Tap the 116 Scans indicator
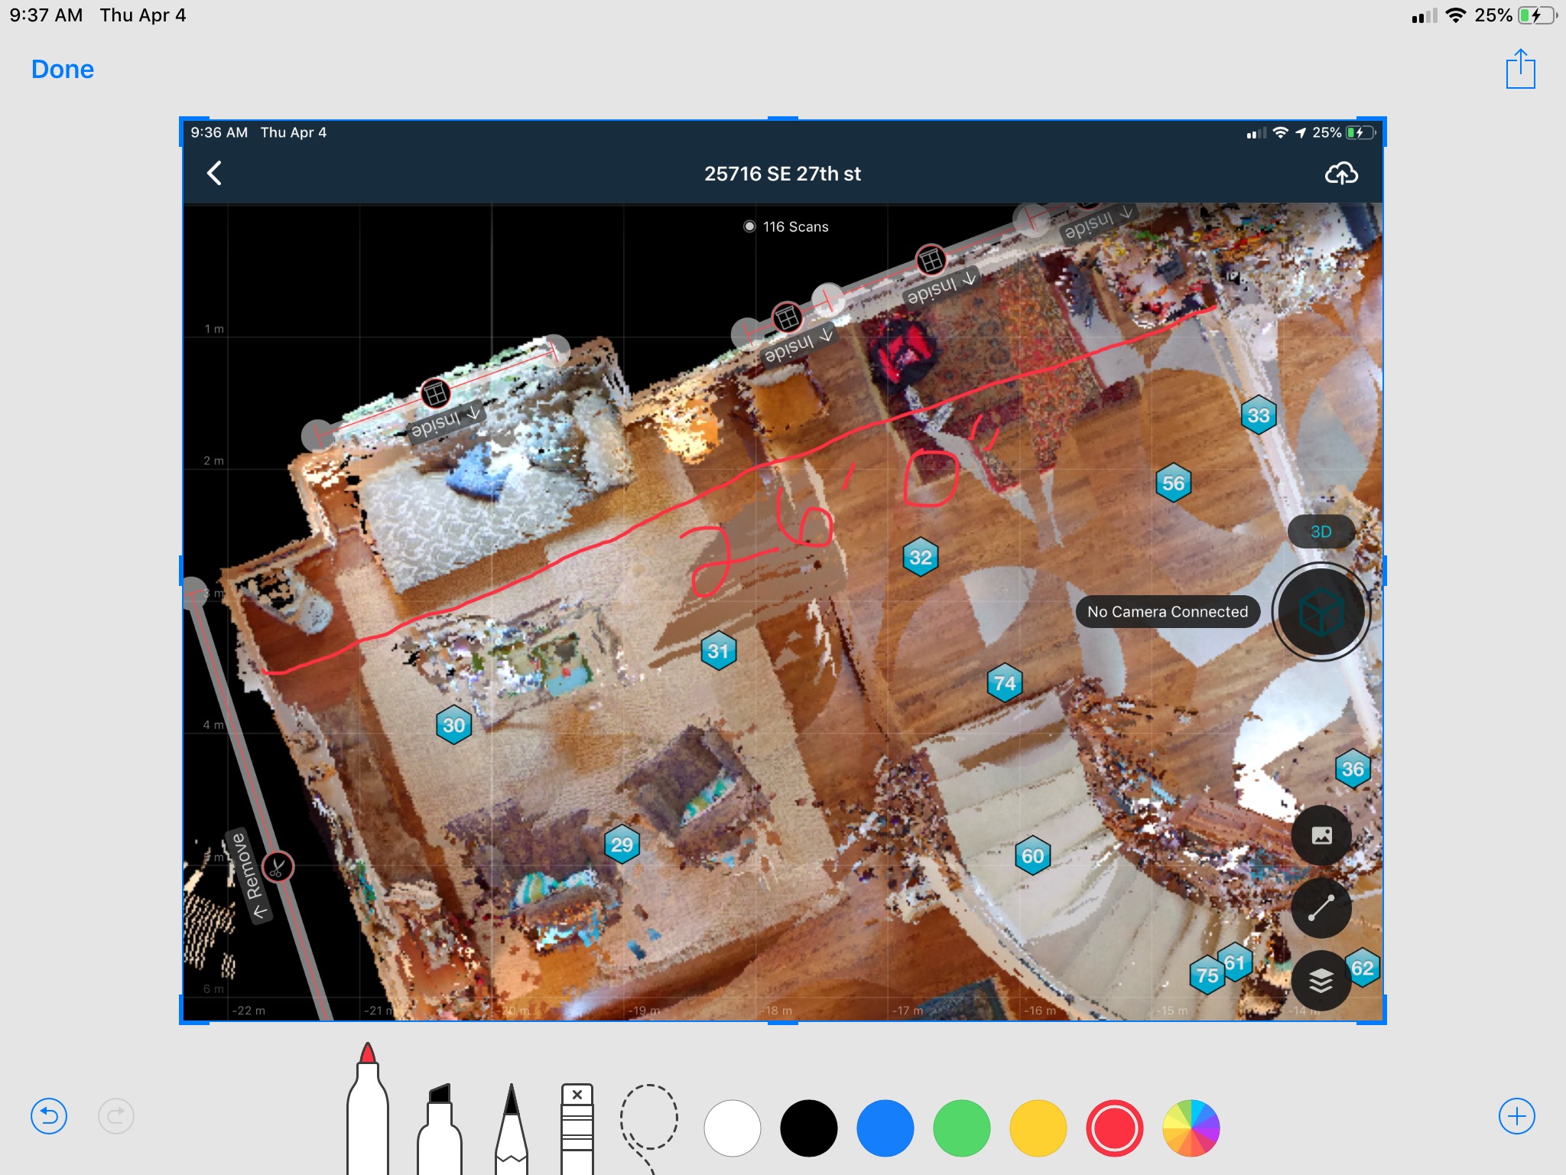This screenshot has height=1175, width=1566. point(786,226)
